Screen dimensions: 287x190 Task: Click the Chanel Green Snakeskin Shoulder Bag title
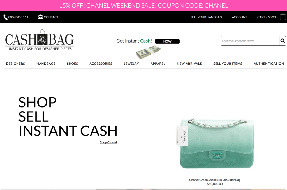coord(215,180)
